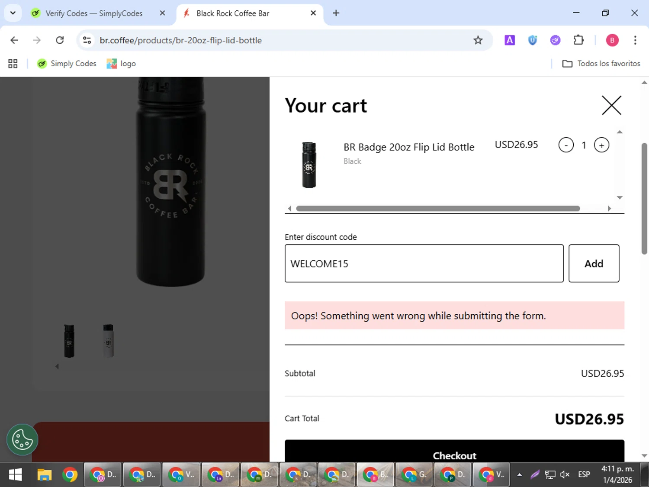Close the Your cart panel

(x=611, y=105)
